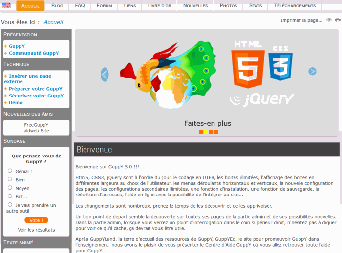Screen dimensions: 342x253
Task: Open the Photos tab
Action: 228,6
